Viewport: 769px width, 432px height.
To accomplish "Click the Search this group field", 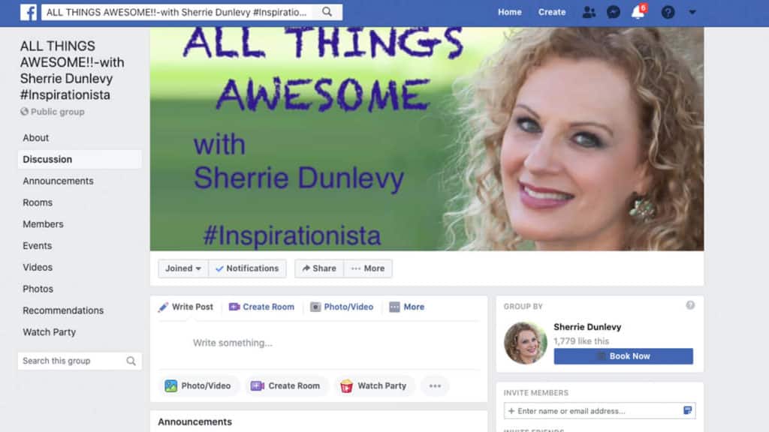I will point(72,361).
